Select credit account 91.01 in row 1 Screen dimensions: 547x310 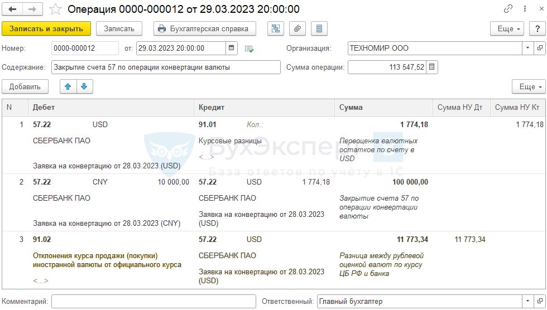(207, 124)
